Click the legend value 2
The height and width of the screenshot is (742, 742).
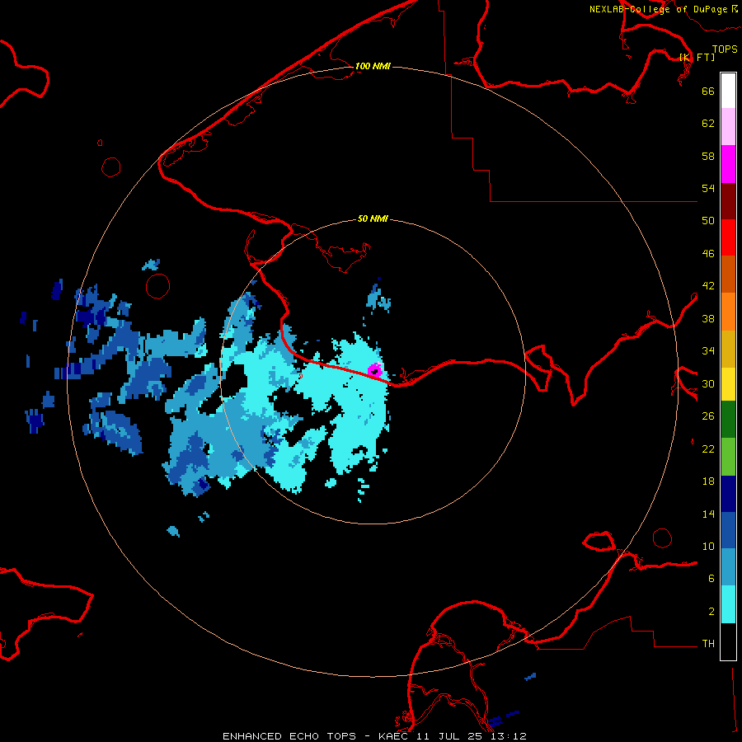(711, 612)
